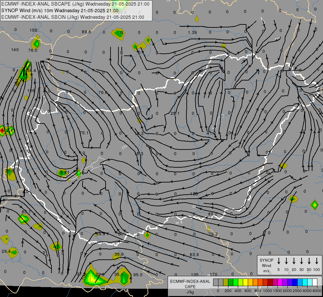Screen dimensions: 323x297
Task: Click the map value 95.0
Action: [138, 275]
